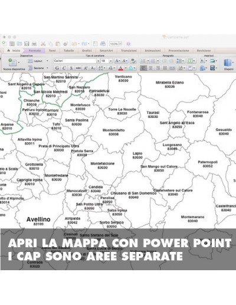Open the template gallery icon
The image size is (236, 305).
[12, 44]
